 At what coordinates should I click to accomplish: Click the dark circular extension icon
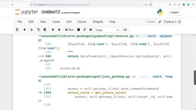click(x=184, y=5)
